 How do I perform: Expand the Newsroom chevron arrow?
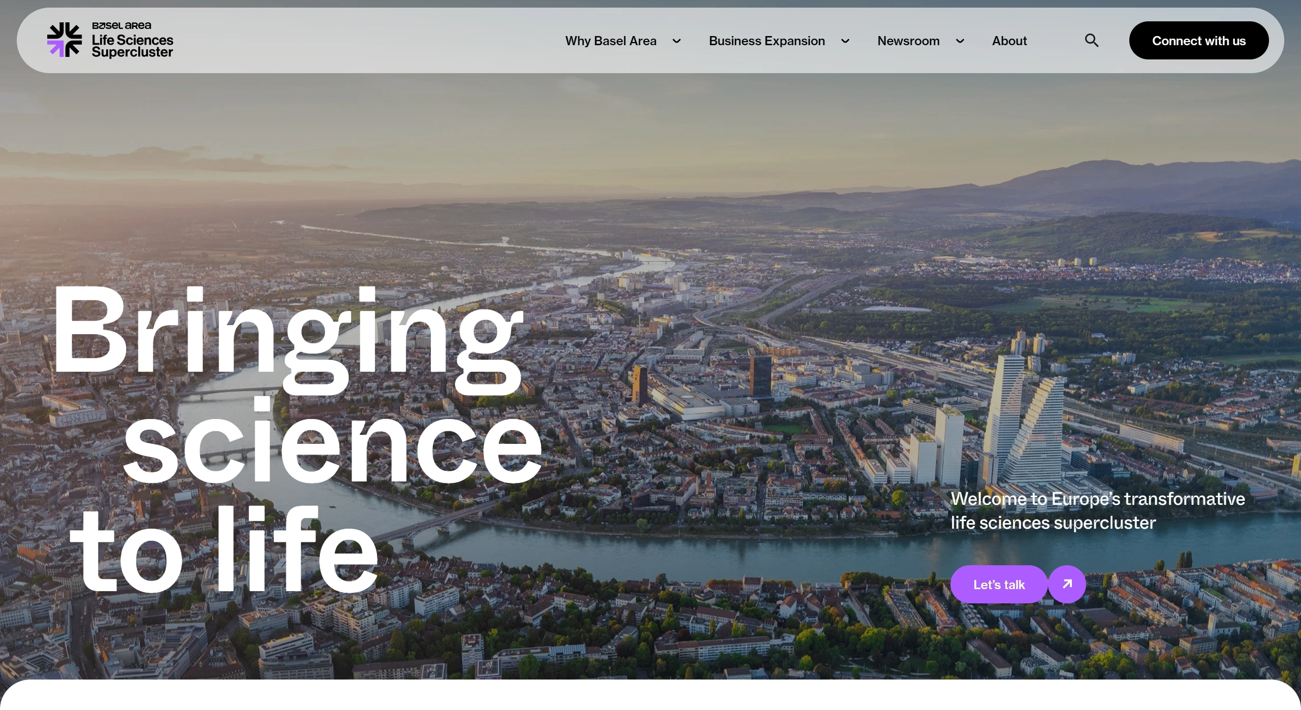coord(960,41)
